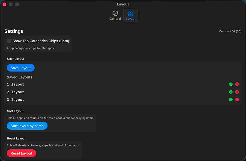Image resolution: width=246 pixels, height=161 pixels.
Task: Enable Show Top Categories Chips (Beta)
Action: click(9, 41)
